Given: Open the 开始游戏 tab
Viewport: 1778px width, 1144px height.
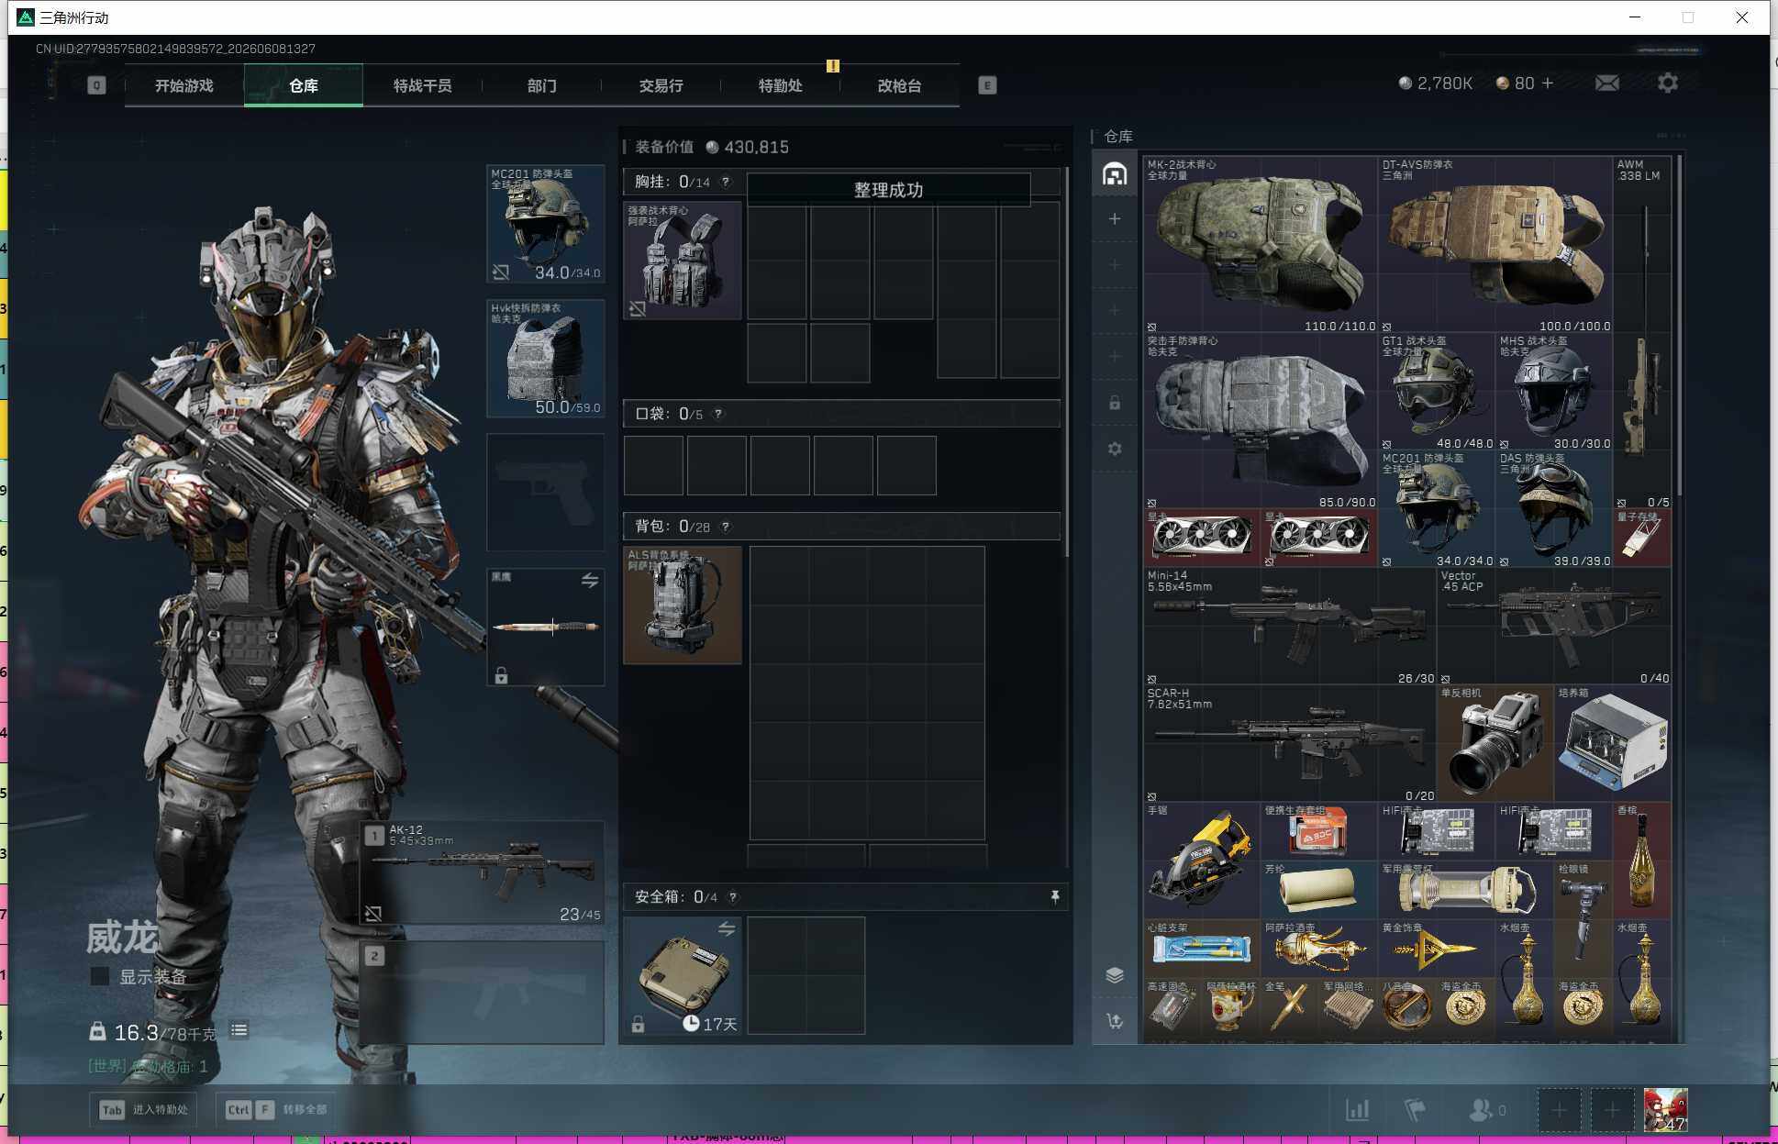Looking at the screenshot, I should pos(184,85).
